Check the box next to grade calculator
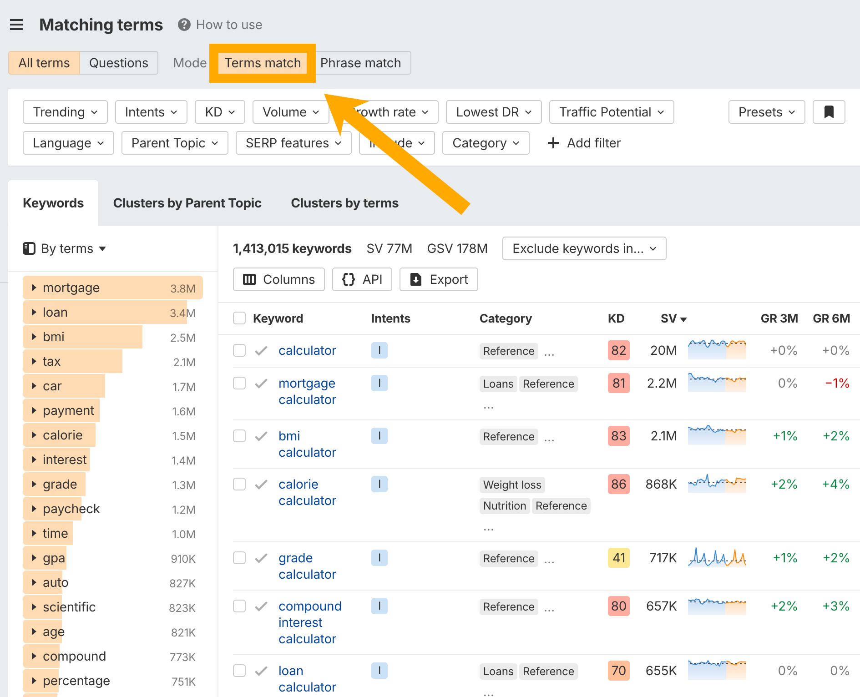This screenshot has height=697, width=860. click(x=239, y=558)
